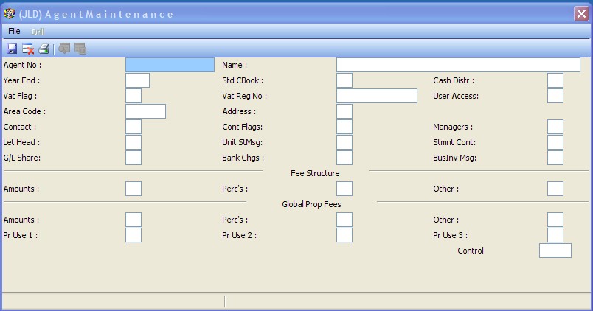Click the Cash Distr field box
Screen dimensions: 593x311
coord(555,80)
